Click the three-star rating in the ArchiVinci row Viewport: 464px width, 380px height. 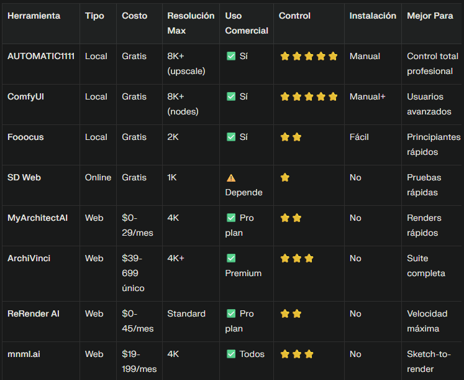click(297, 258)
